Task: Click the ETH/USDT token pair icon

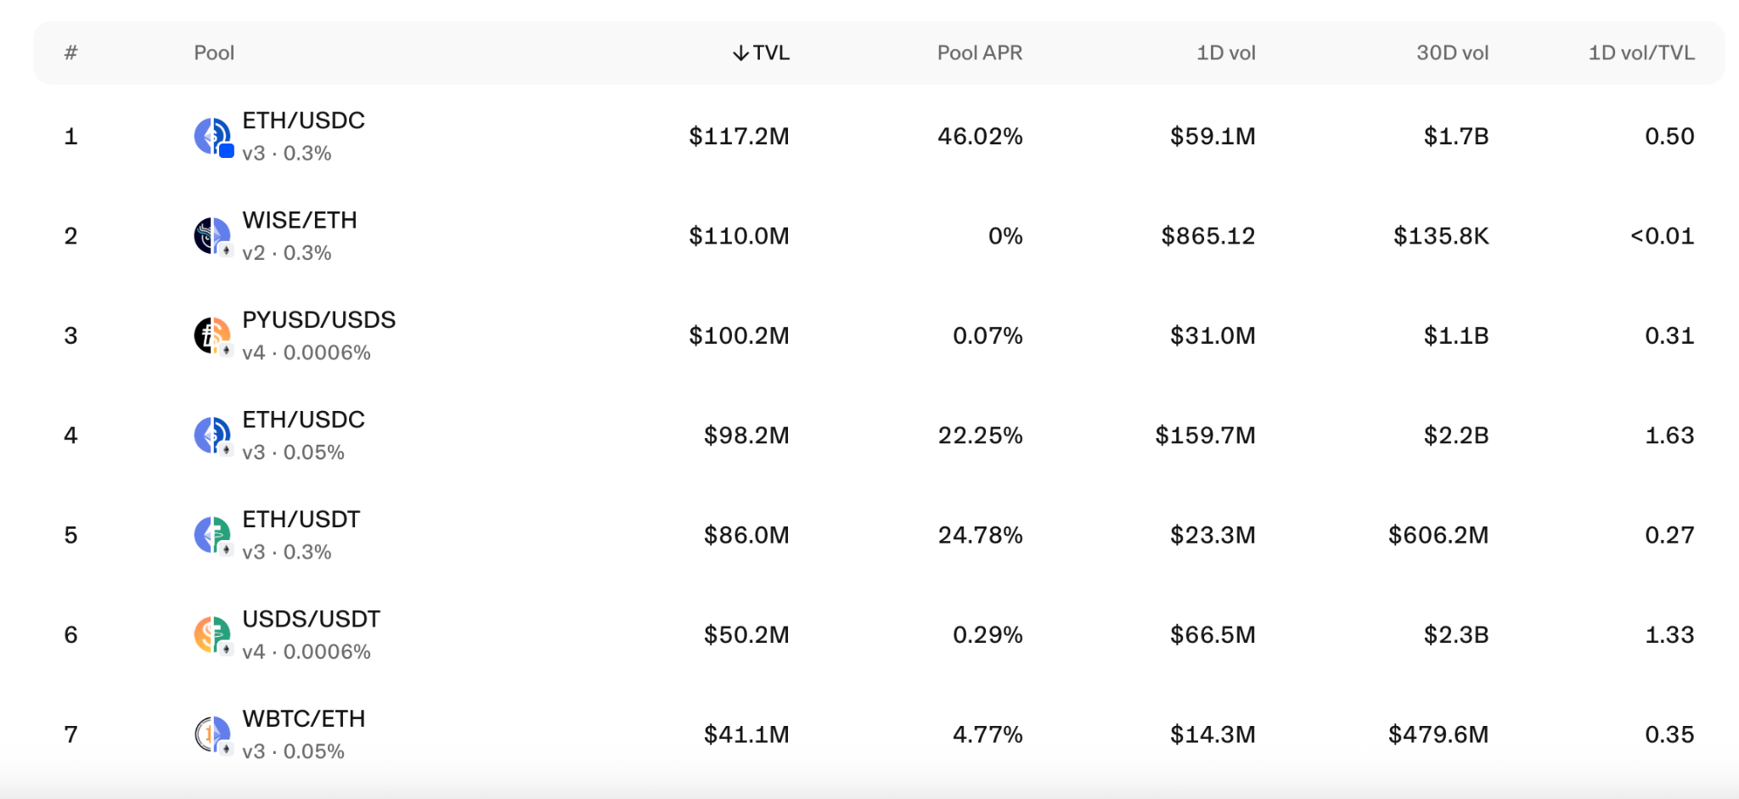Action: 214,536
